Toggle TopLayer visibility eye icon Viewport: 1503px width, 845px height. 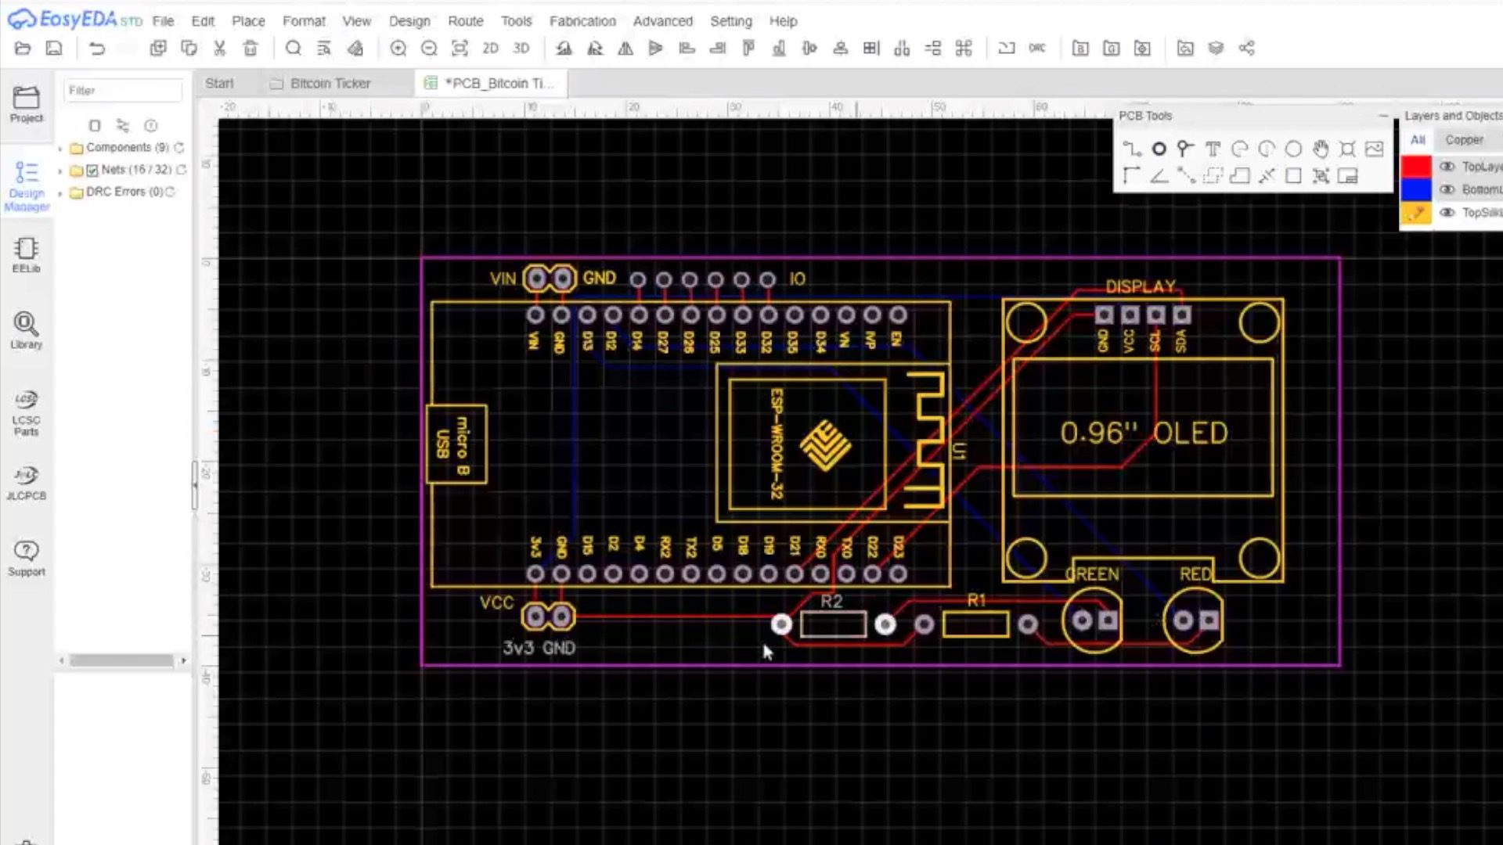(1447, 167)
